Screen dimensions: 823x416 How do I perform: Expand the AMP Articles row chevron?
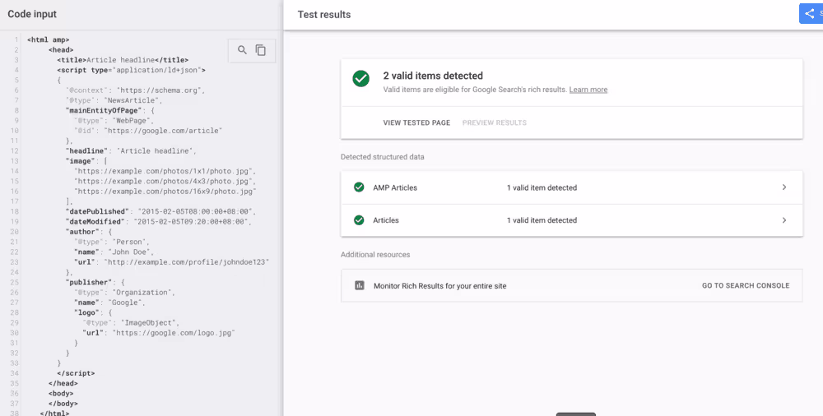[x=784, y=187]
